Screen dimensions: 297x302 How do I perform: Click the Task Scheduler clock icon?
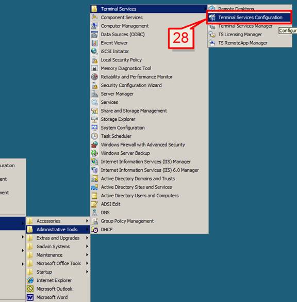(x=94, y=136)
